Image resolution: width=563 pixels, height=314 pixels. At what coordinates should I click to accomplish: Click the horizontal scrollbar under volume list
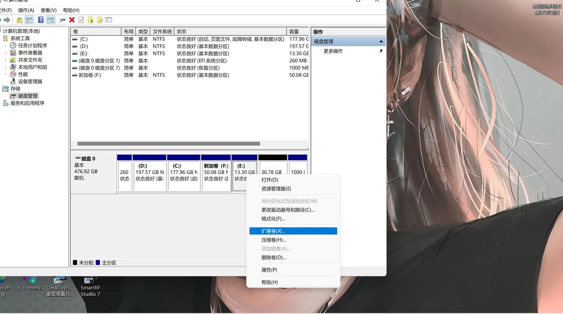tap(168, 144)
